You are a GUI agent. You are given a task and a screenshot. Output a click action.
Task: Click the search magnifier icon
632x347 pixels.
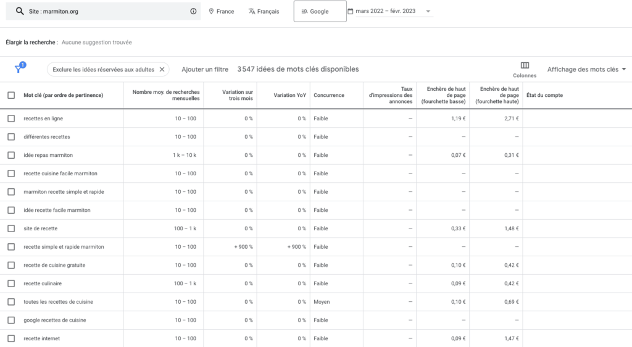pyautogui.click(x=20, y=11)
